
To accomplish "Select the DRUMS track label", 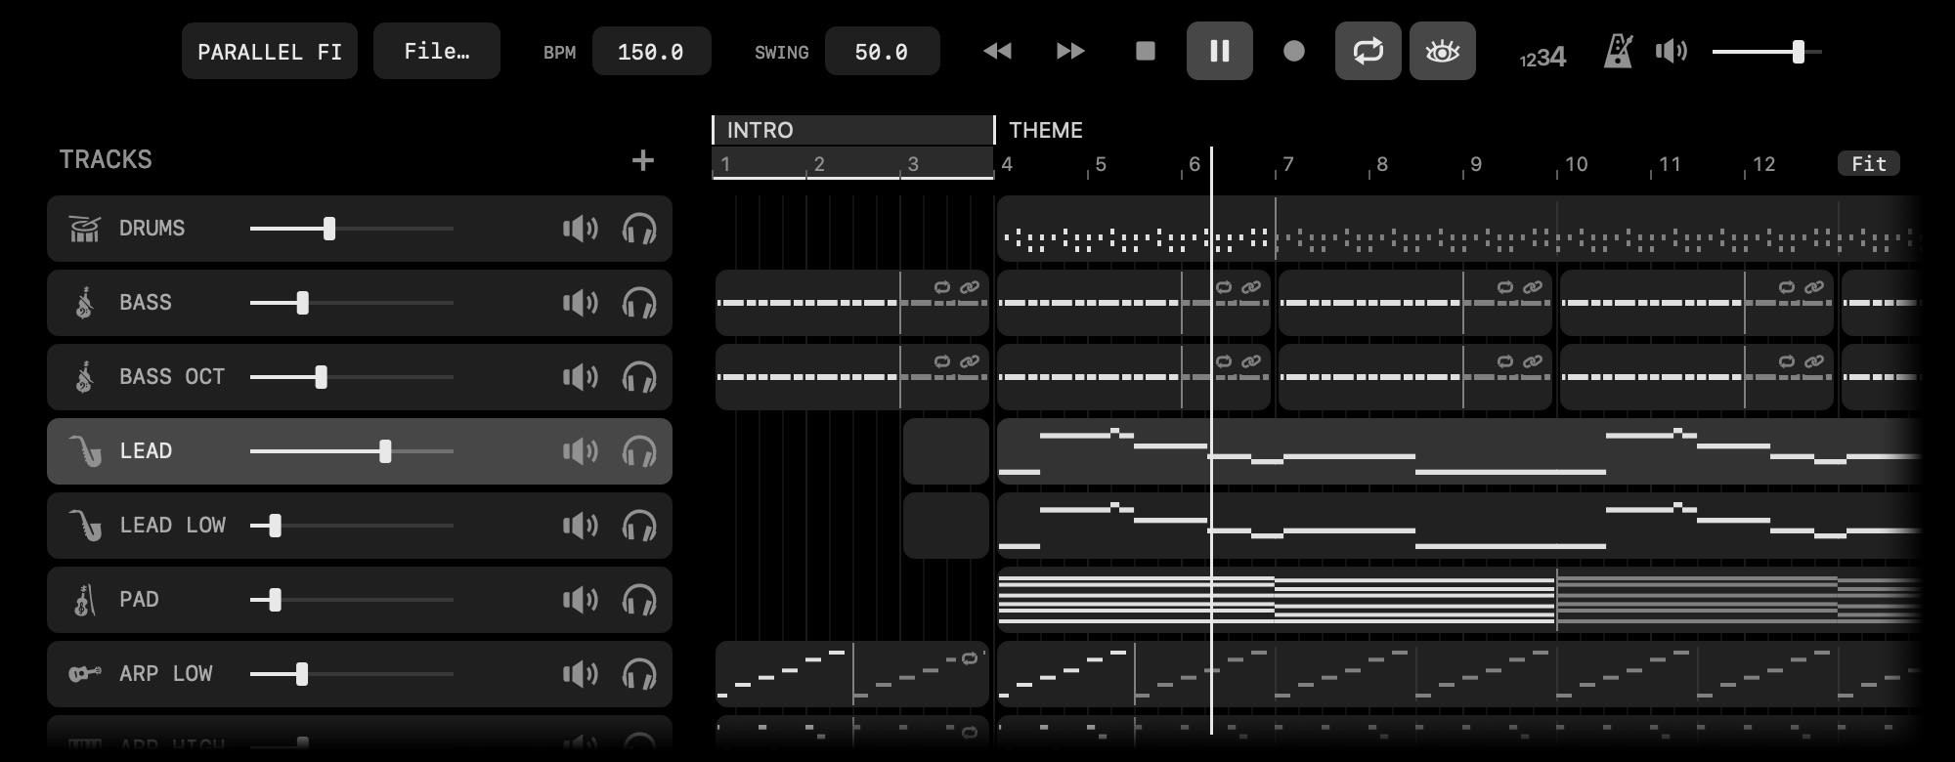I will tap(152, 229).
